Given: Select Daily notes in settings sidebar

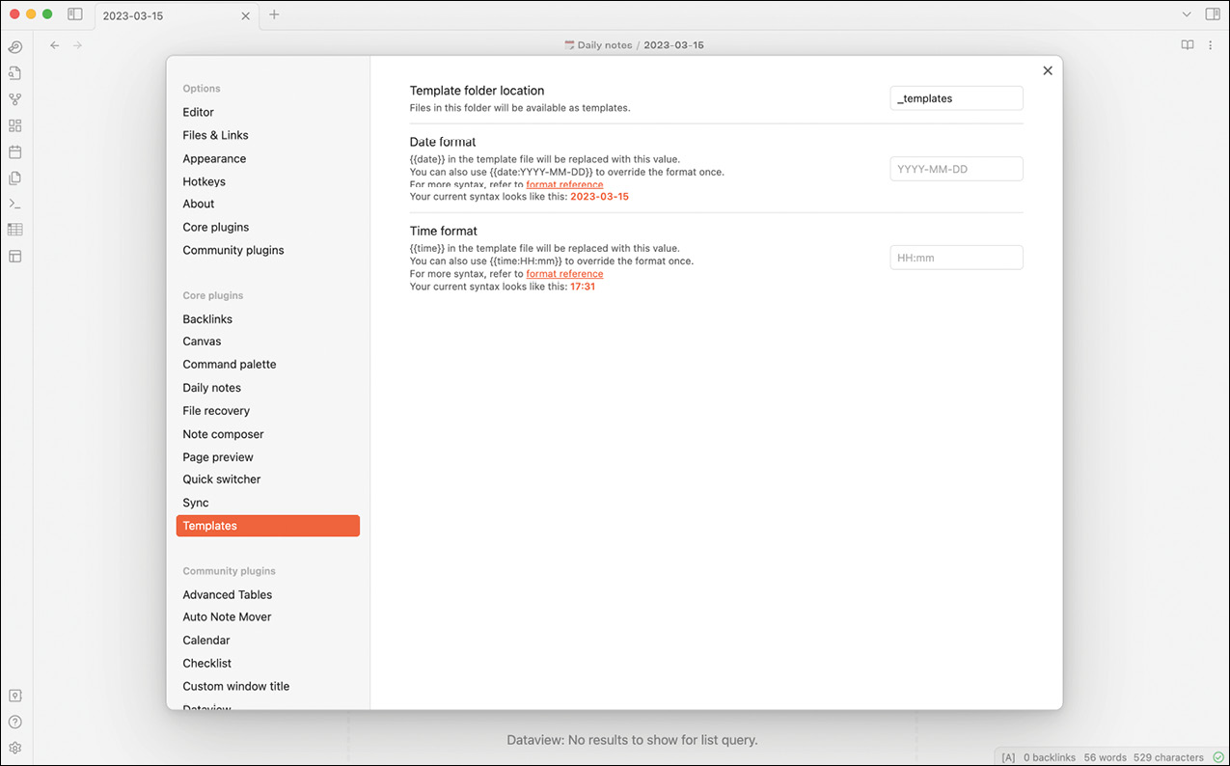Looking at the screenshot, I should (211, 388).
